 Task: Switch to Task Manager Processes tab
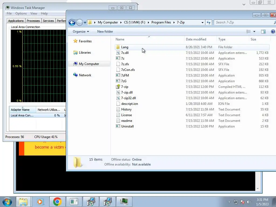(33, 20)
